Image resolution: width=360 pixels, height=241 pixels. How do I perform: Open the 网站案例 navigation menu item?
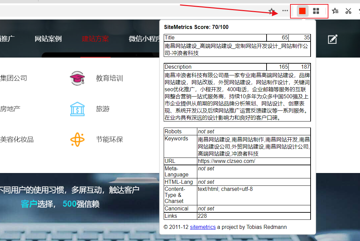48,39
